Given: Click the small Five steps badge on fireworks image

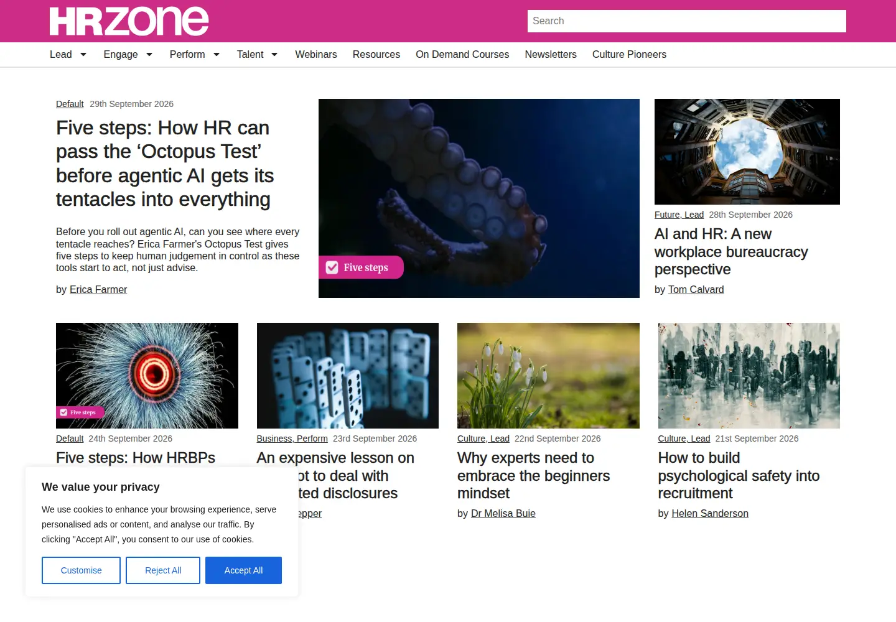Looking at the screenshot, I should pyautogui.click(x=81, y=412).
